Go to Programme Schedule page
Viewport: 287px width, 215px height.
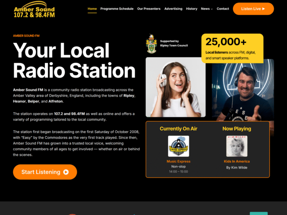point(117,9)
